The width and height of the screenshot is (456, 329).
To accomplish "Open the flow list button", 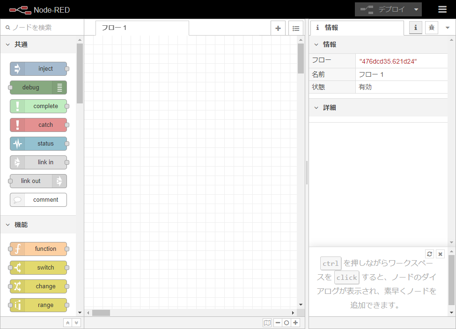I will (296, 28).
